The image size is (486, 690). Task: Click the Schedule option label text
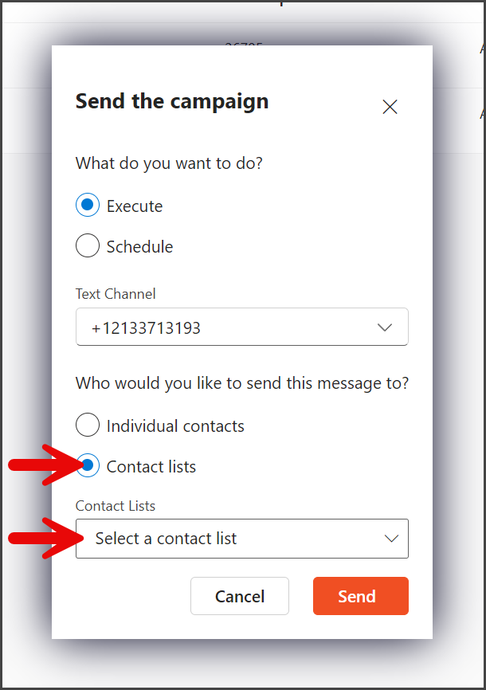click(x=140, y=247)
